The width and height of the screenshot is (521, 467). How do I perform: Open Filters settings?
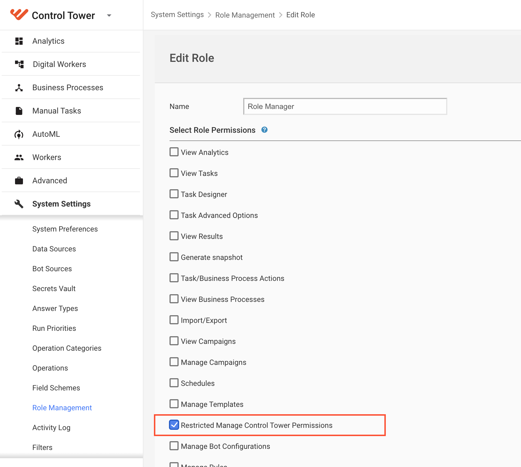42,447
